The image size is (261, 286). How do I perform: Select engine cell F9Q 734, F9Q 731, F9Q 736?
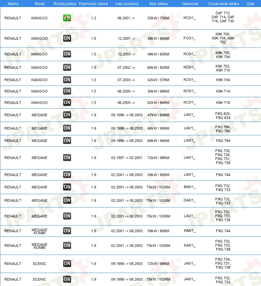point(223,263)
